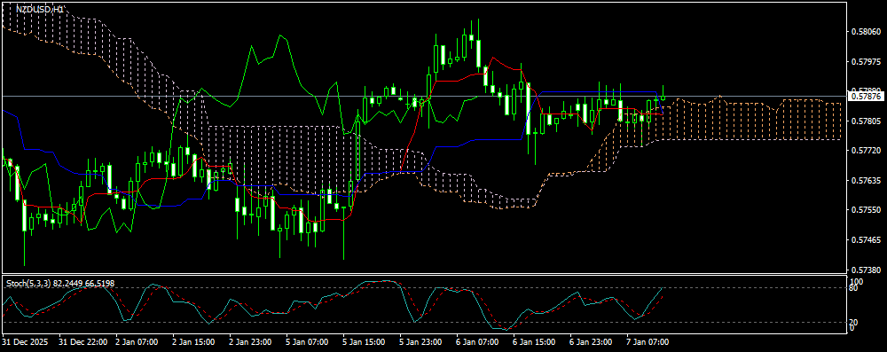Click the 0.57380 price axis label
This screenshot has width=887, height=352.
tap(866, 270)
